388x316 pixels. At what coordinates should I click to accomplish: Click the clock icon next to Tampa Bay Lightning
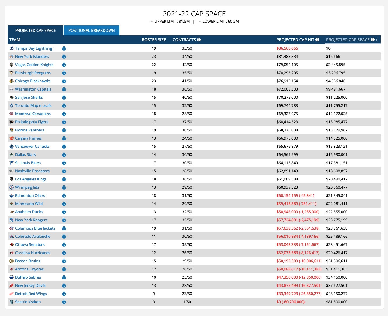point(64,48)
